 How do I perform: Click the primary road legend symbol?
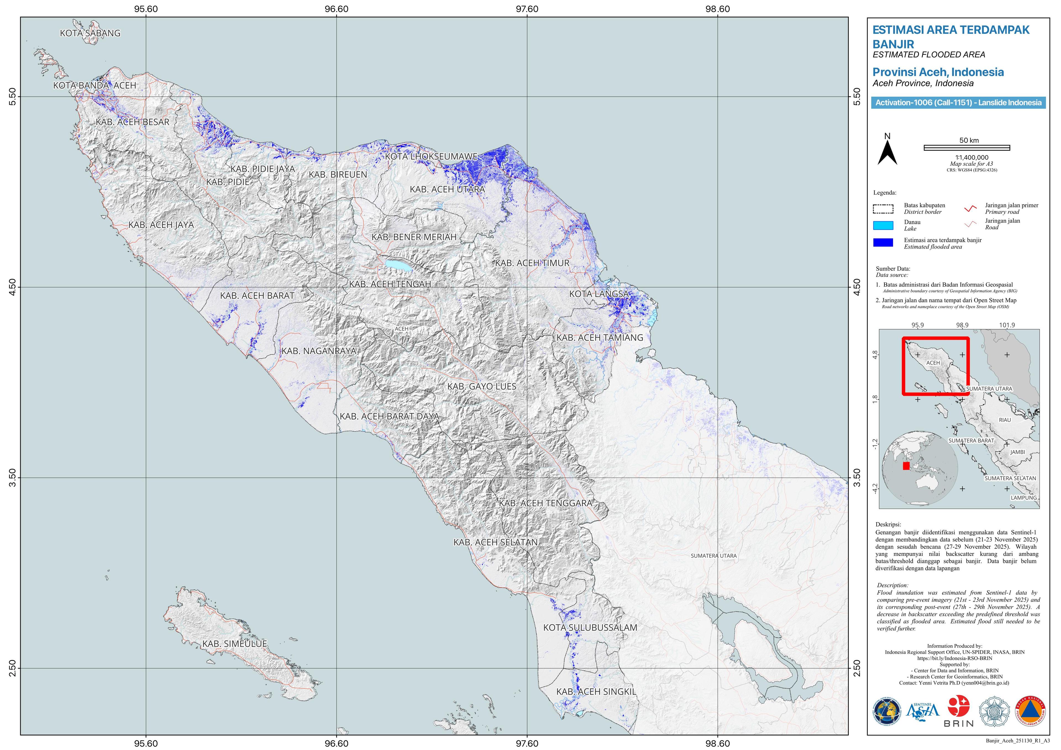(970, 208)
